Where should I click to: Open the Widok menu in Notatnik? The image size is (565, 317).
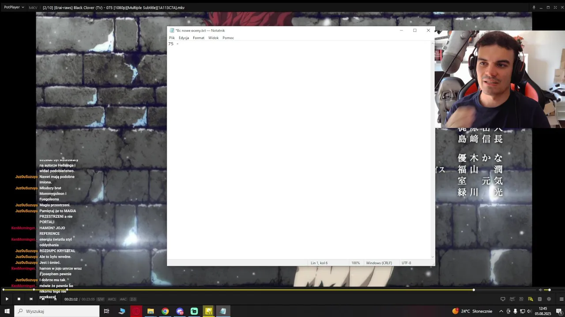213,38
